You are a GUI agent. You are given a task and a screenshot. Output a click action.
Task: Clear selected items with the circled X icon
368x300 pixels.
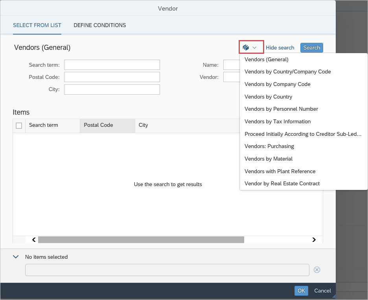pos(317,270)
